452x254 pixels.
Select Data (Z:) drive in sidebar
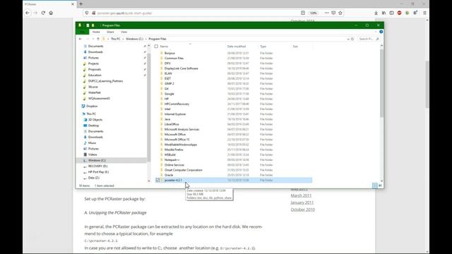(94, 178)
